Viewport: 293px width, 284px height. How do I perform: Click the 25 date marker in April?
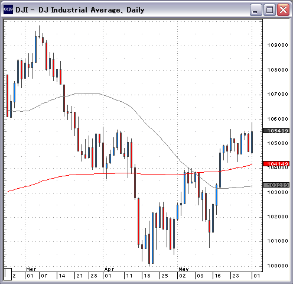(165, 276)
